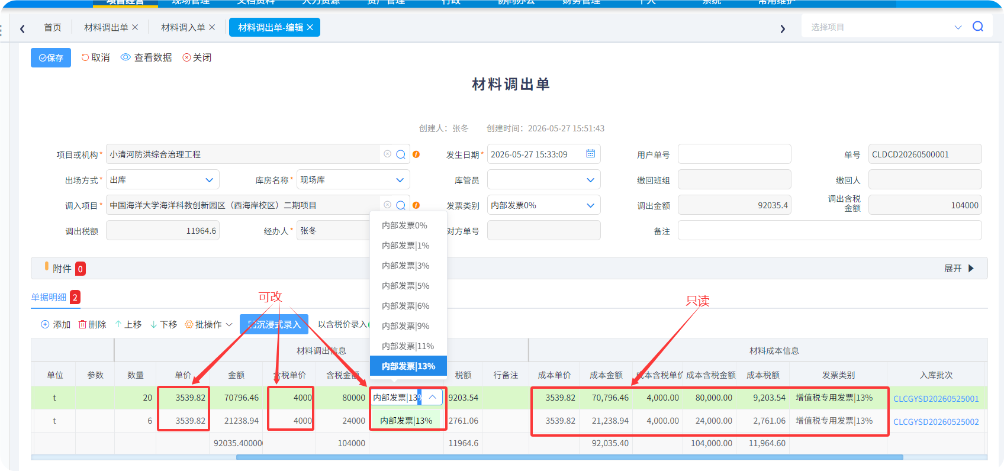1004x471 pixels.
Task: Open the 选择项目 project dropdown
Action: point(958,27)
